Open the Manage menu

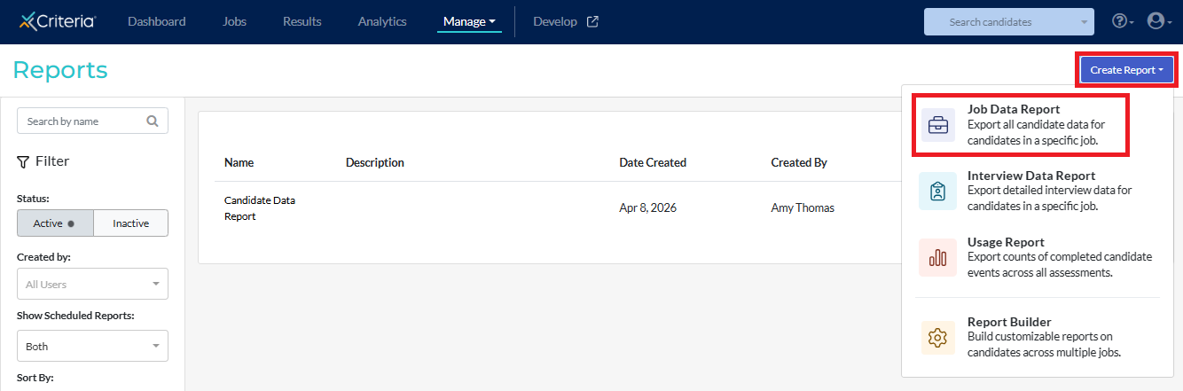[x=469, y=21]
